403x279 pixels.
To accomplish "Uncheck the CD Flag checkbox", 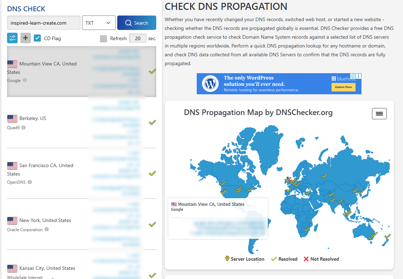I will point(37,38).
